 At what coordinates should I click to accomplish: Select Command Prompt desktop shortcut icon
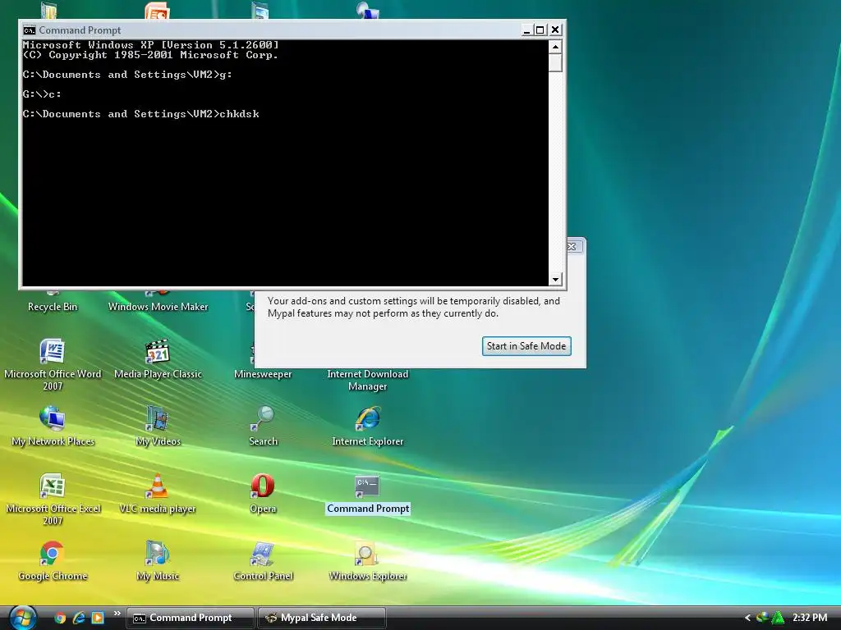[x=367, y=486]
